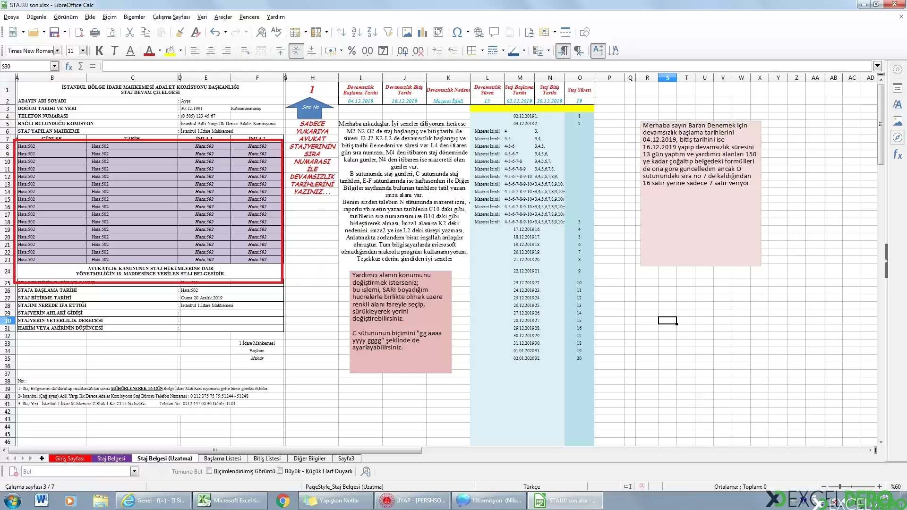Expand the formula bar

(878, 66)
